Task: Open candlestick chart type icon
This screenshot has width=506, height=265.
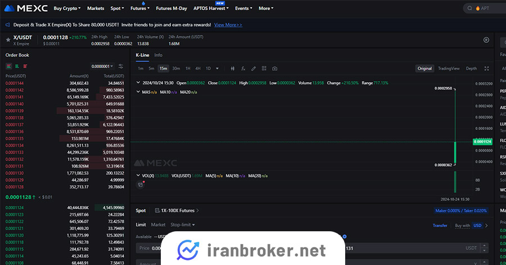Action: tap(233, 69)
